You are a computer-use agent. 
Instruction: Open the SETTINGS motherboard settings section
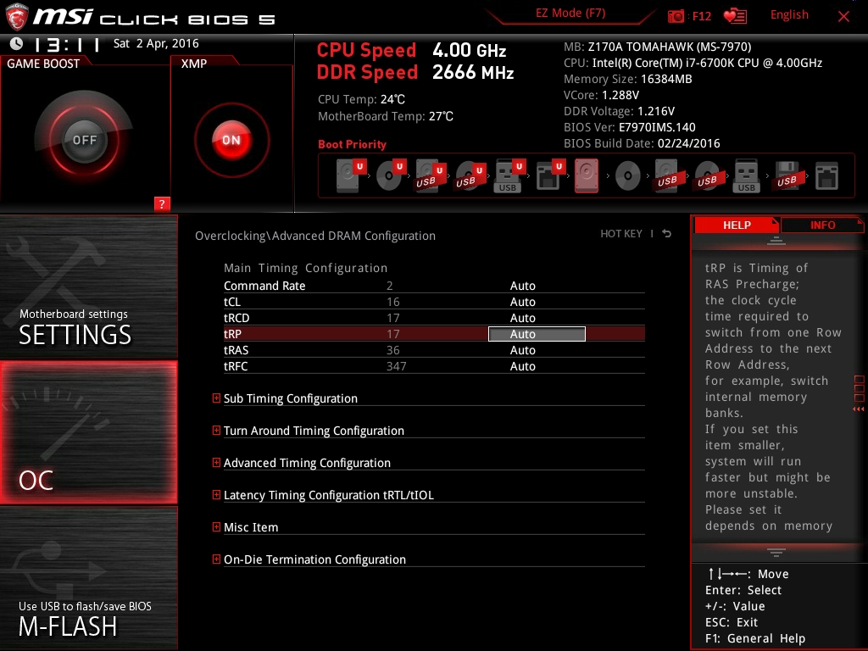[x=88, y=287]
